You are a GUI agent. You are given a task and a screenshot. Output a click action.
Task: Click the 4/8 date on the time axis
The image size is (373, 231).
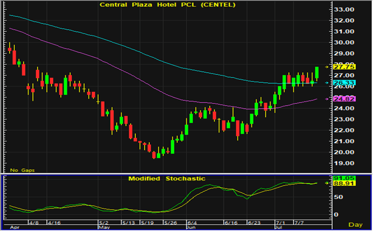coord(33,223)
